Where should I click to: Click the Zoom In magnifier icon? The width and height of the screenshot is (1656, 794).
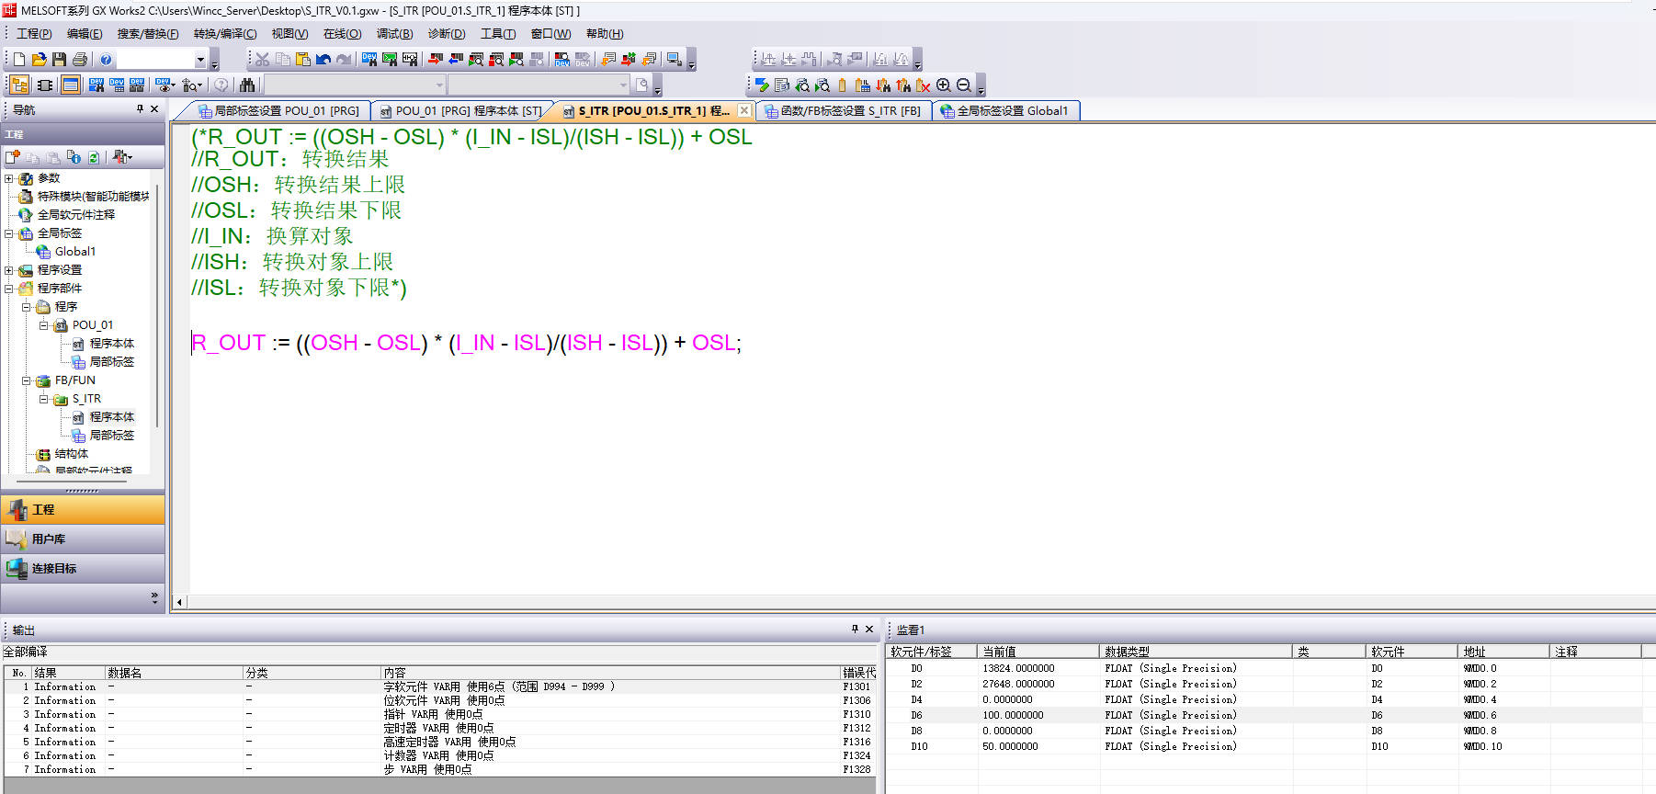[944, 85]
